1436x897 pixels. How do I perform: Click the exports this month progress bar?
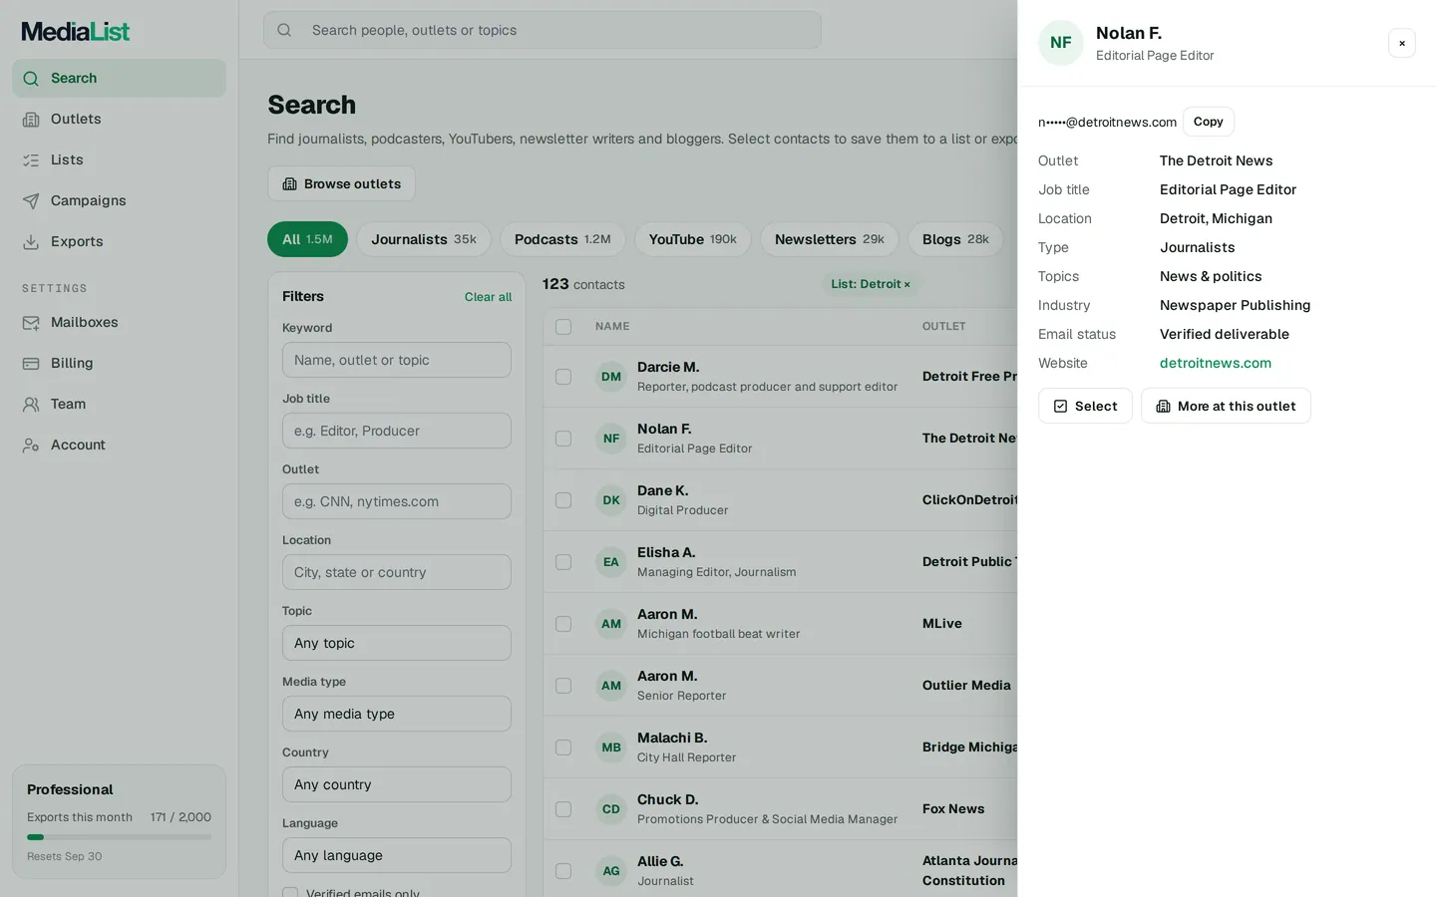pos(119,837)
